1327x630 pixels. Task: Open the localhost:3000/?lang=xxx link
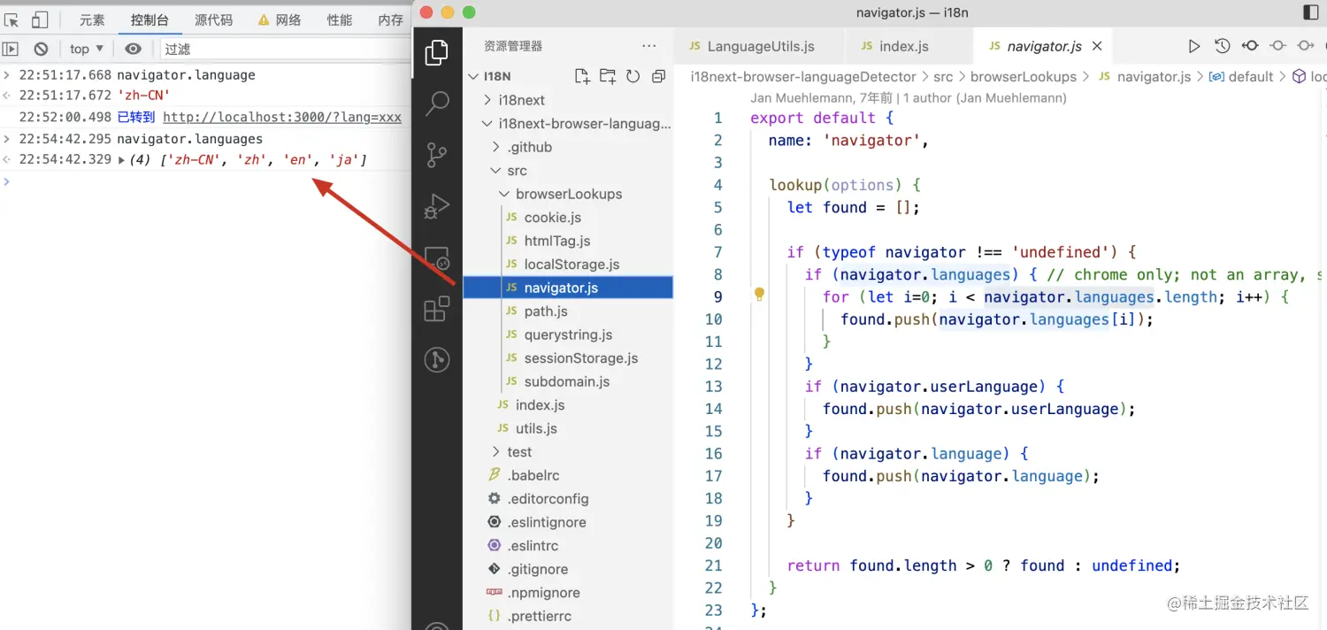(282, 117)
